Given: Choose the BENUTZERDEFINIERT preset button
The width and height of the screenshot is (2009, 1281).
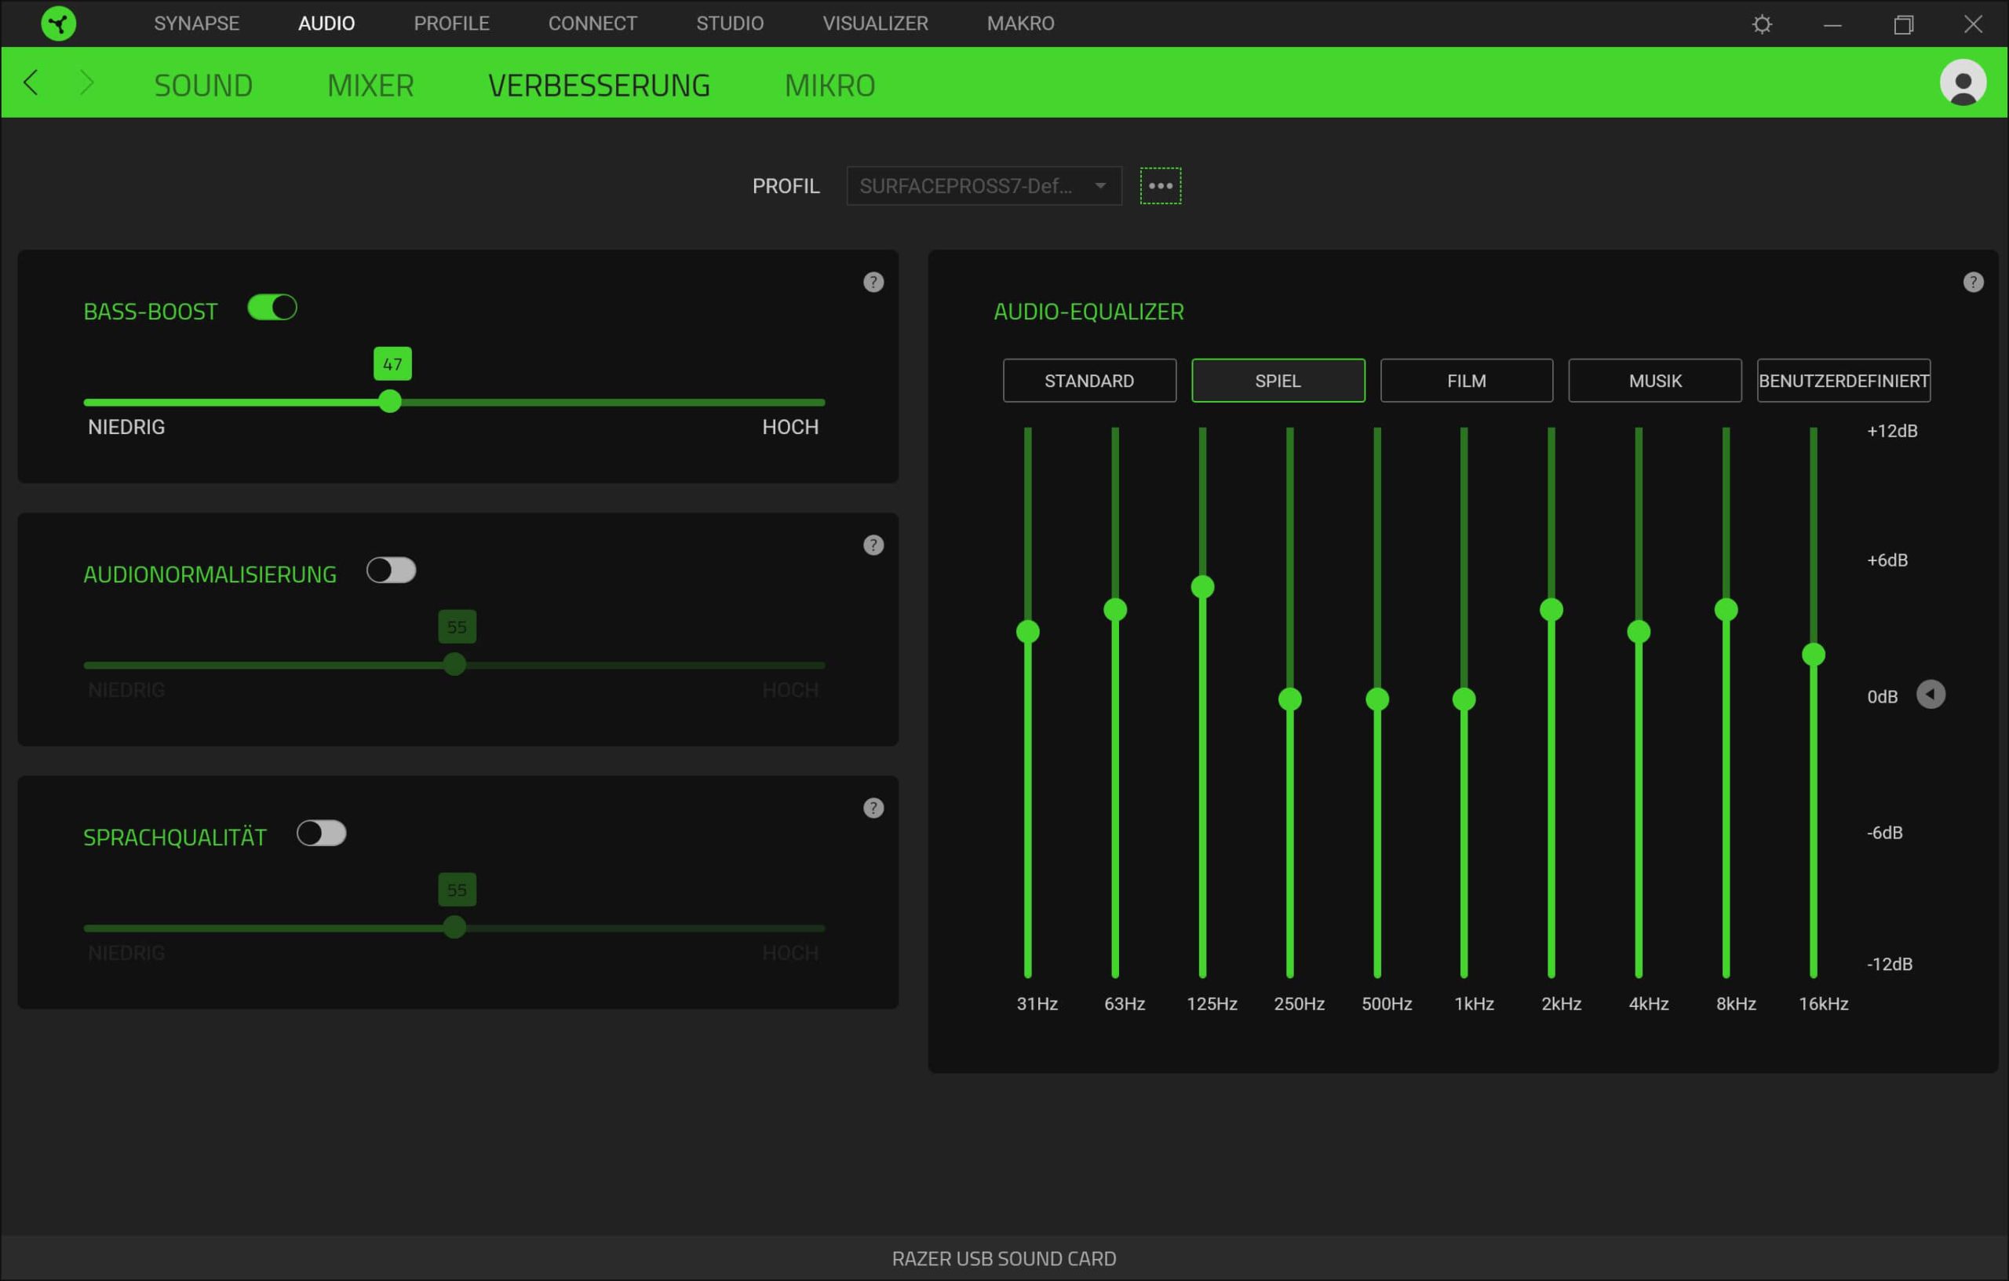Looking at the screenshot, I should pyautogui.click(x=1843, y=381).
